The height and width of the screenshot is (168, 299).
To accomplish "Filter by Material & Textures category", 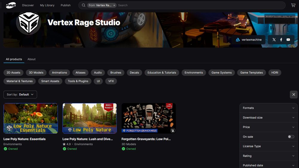I will click(20, 81).
